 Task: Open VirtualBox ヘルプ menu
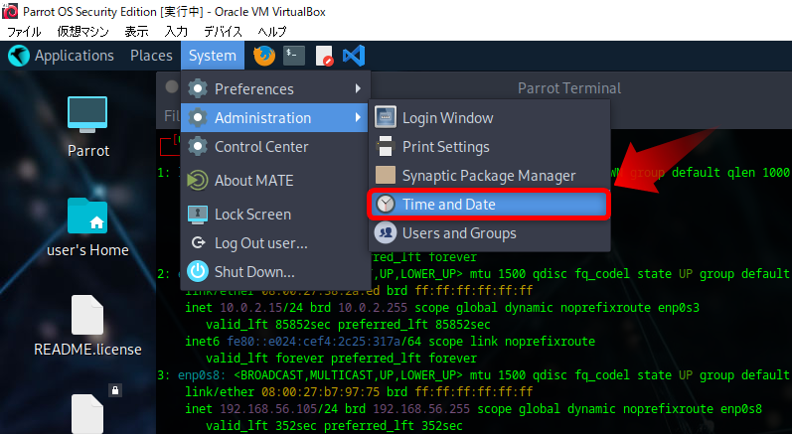(x=271, y=32)
